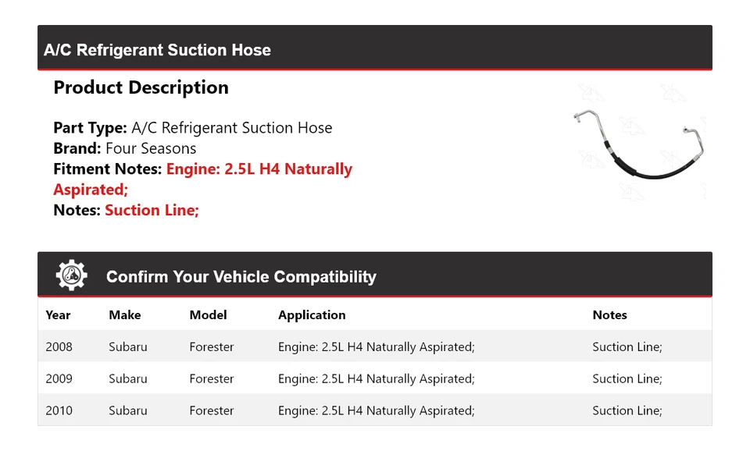Click the Application cell in the 2010 row
Image resolution: width=750 pixels, height=451 pixels.
tap(376, 411)
